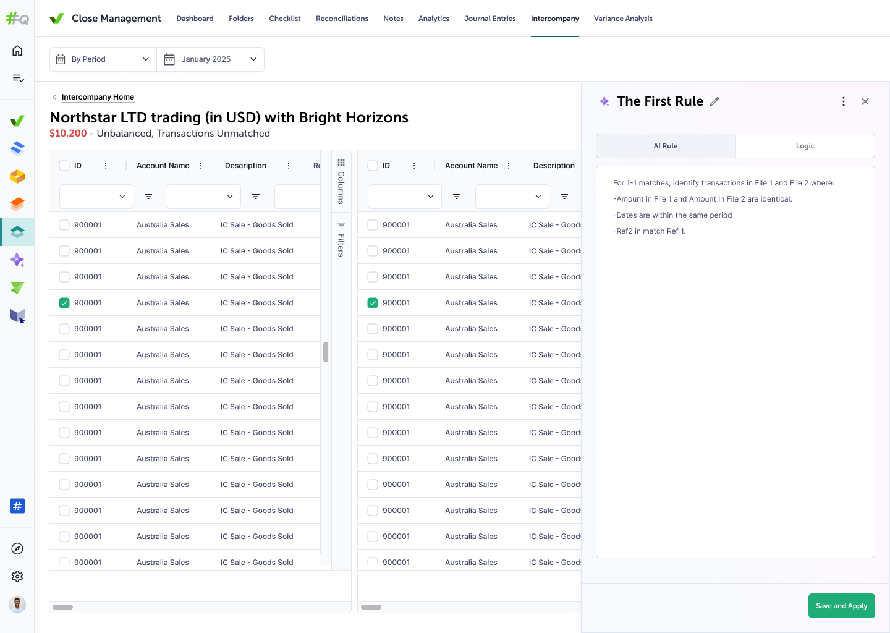The height and width of the screenshot is (633, 890).
Task: Edit The First Rule name with pencil icon
Action: pyautogui.click(x=714, y=101)
